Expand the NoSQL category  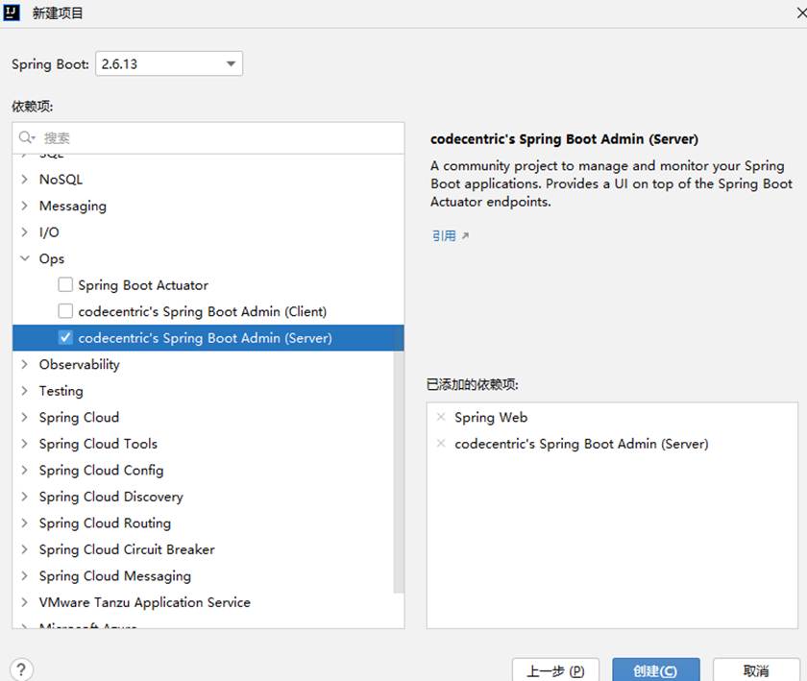click(x=24, y=179)
